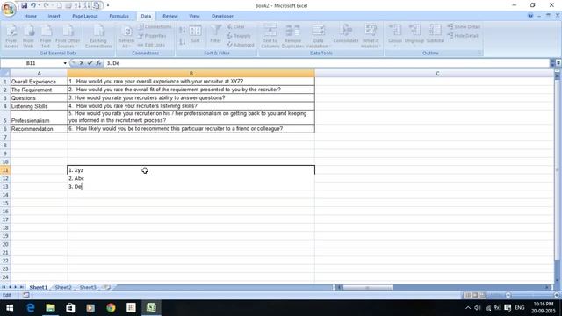Image resolution: width=562 pixels, height=316 pixels.
Task: Click From Text import icon
Action: click(46, 36)
